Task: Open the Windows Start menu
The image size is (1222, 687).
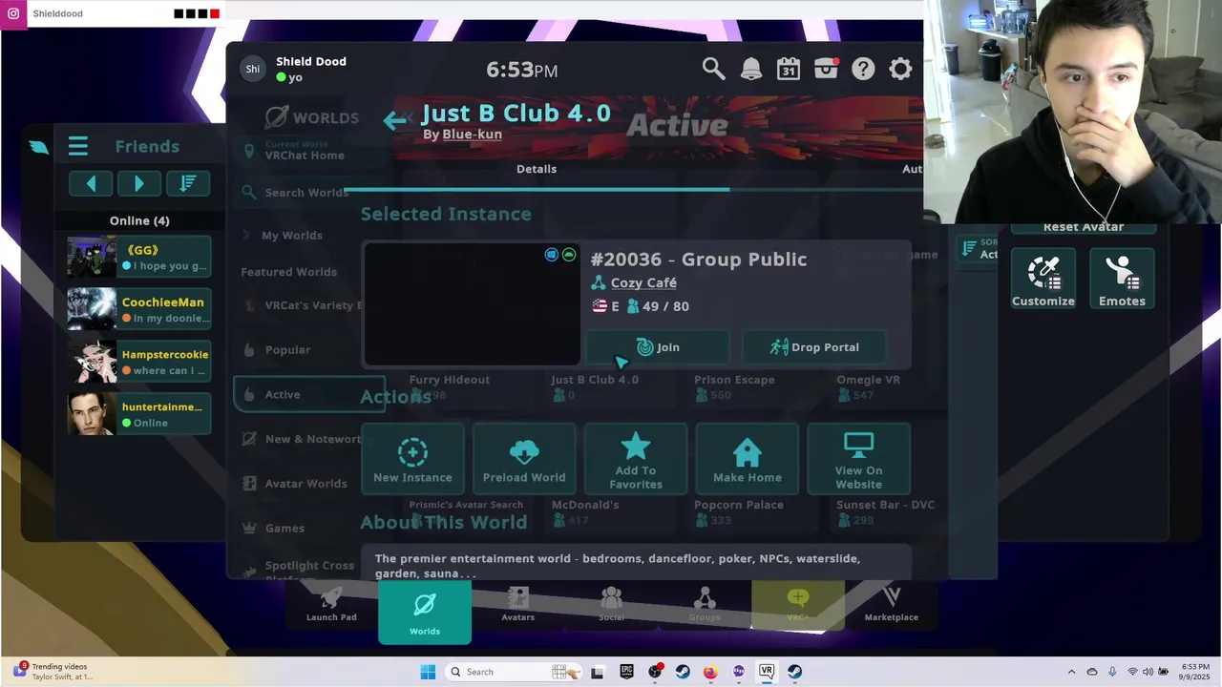Action: (428, 672)
